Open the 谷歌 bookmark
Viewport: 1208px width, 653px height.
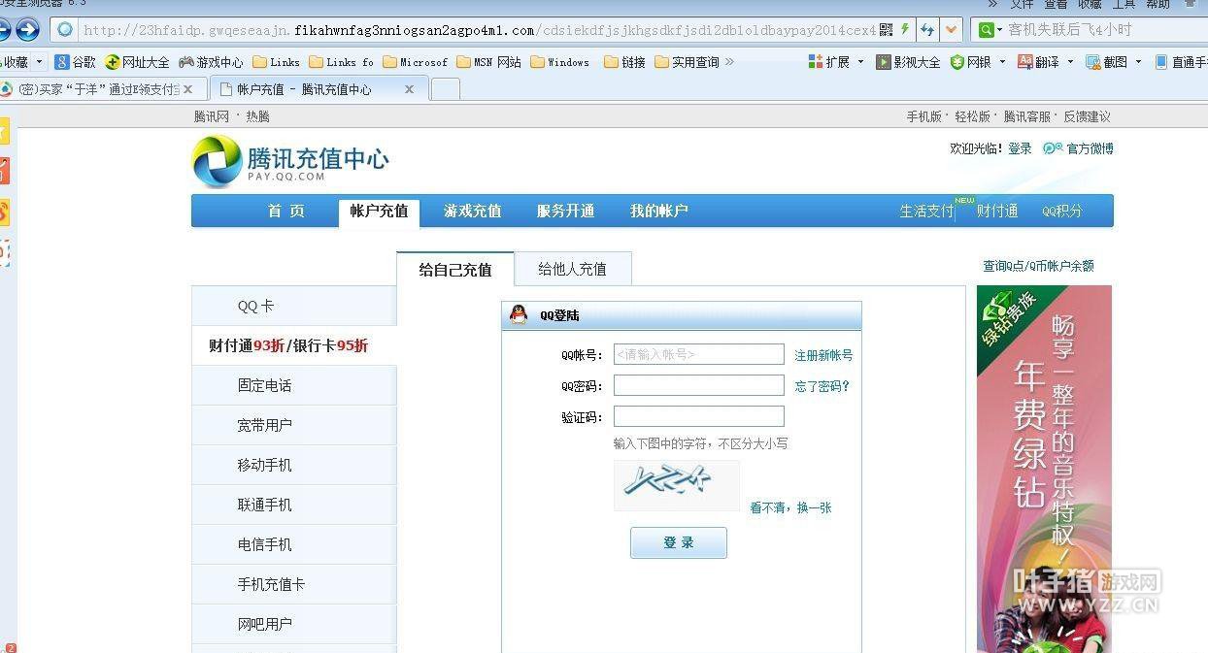(75, 62)
